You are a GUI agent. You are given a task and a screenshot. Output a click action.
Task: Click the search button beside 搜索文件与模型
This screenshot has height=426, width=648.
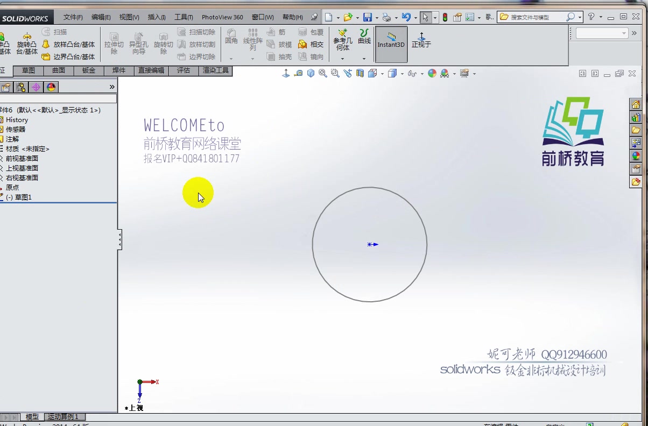[572, 17]
